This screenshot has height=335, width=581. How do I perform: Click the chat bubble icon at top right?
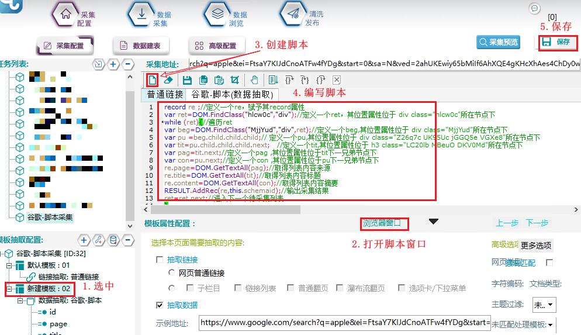[x=534, y=8]
